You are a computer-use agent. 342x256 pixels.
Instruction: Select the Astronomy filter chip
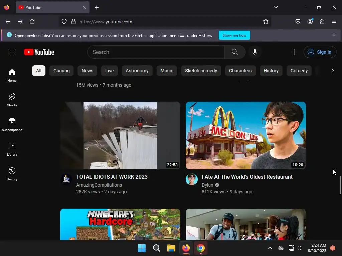[x=137, y=71]
